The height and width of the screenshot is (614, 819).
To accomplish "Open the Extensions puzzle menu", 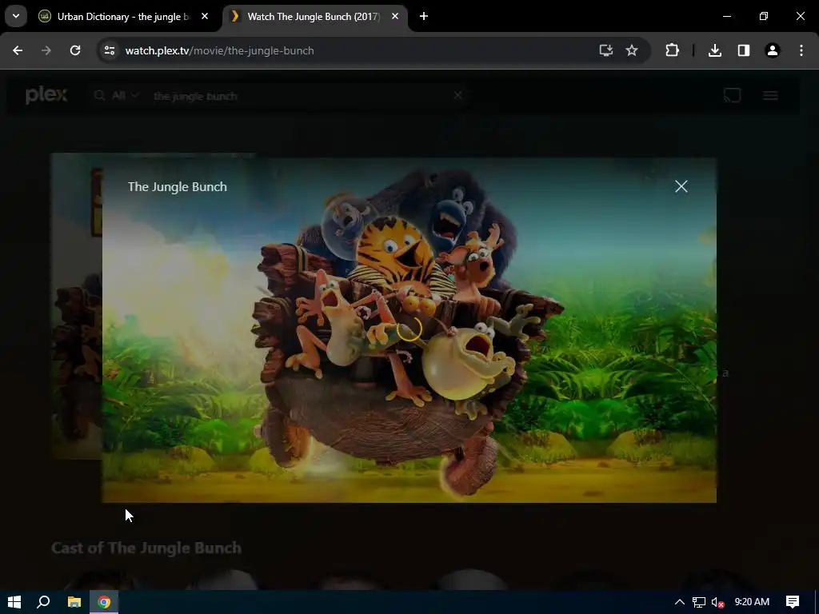I will [x=672, y=50].
